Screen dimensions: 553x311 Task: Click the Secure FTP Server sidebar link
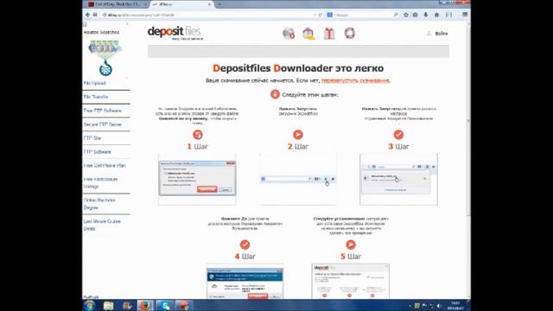pyautogui.click(x=102, y=124)
